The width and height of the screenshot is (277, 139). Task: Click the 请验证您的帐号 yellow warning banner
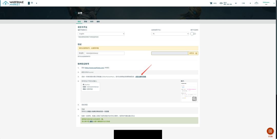pos(138,48)
